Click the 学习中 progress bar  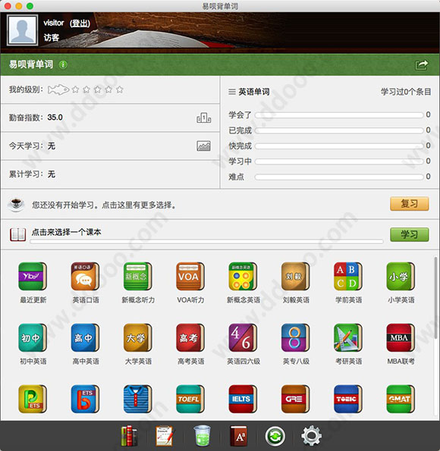[339, 161]
